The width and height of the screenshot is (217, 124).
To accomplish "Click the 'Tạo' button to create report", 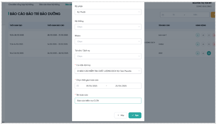I will (x=135, y=115).
